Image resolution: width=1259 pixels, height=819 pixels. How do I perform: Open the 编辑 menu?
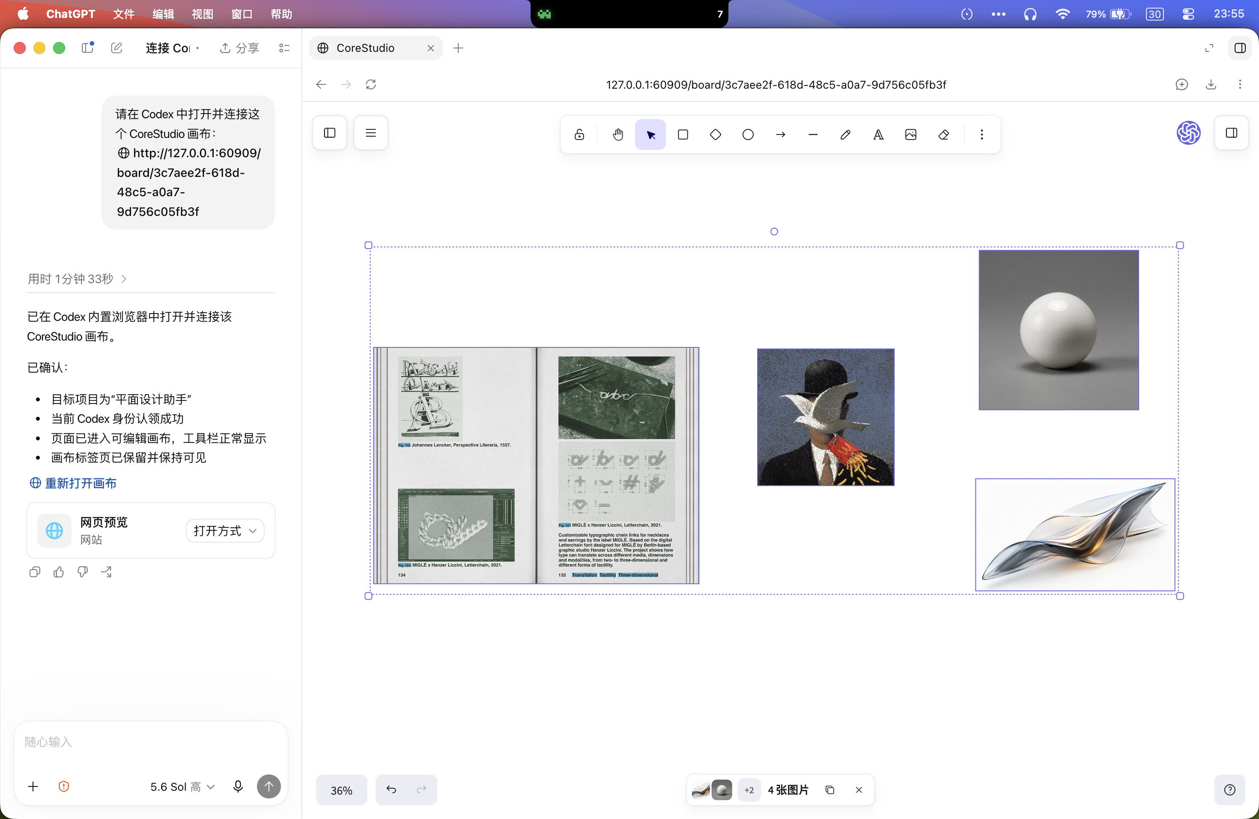(x=163, y=14)
